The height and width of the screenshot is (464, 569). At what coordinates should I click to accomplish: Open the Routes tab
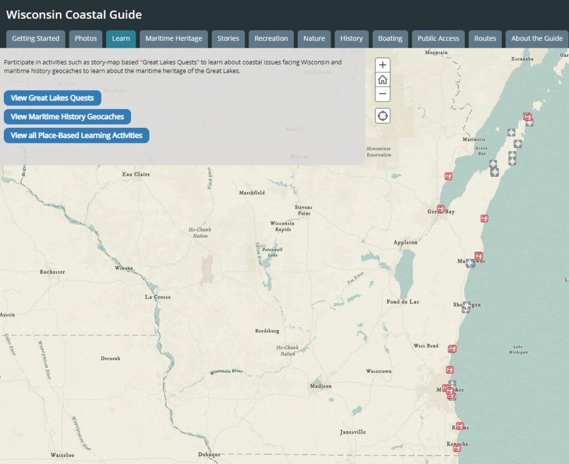pos(485,38)
